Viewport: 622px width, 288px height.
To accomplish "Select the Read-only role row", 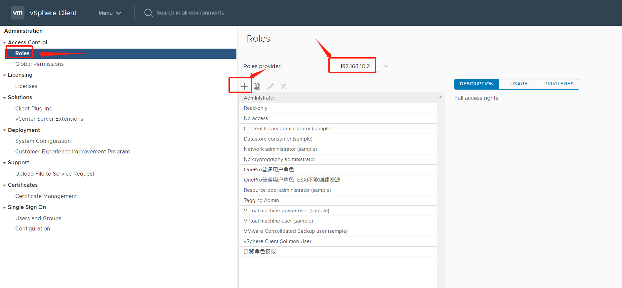I will coord(338,108).
